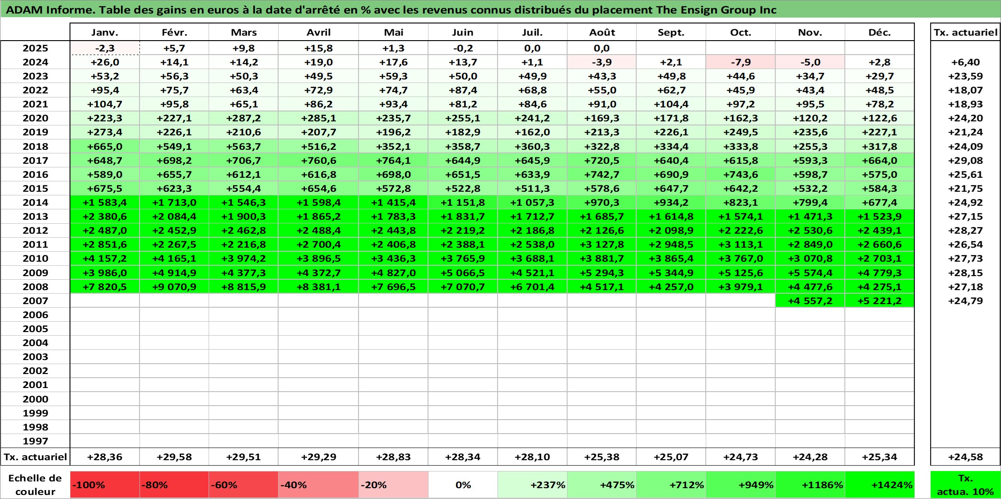
Task: Click the +104,7 cell in 2021
Action: [x=105, y=104]
